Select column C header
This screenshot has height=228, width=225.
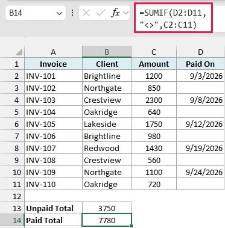[x=154, y=52]
